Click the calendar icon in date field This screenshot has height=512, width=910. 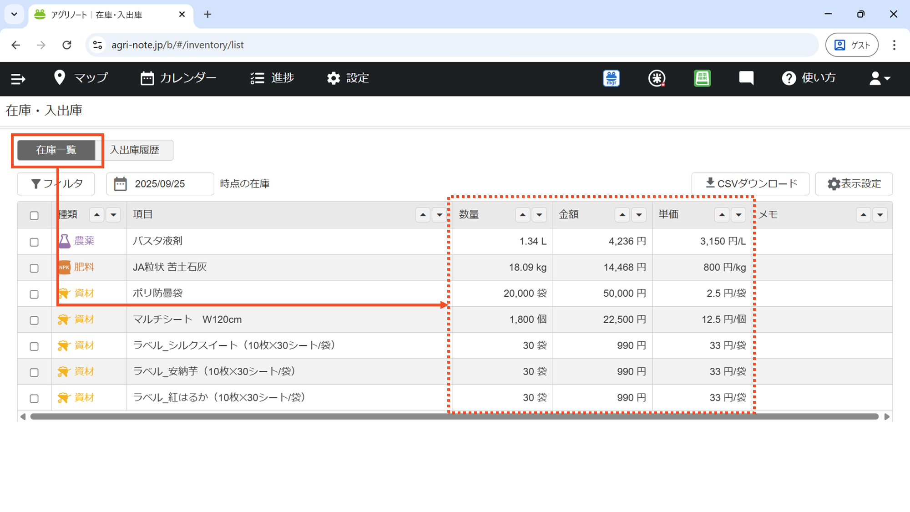(120, 184)
